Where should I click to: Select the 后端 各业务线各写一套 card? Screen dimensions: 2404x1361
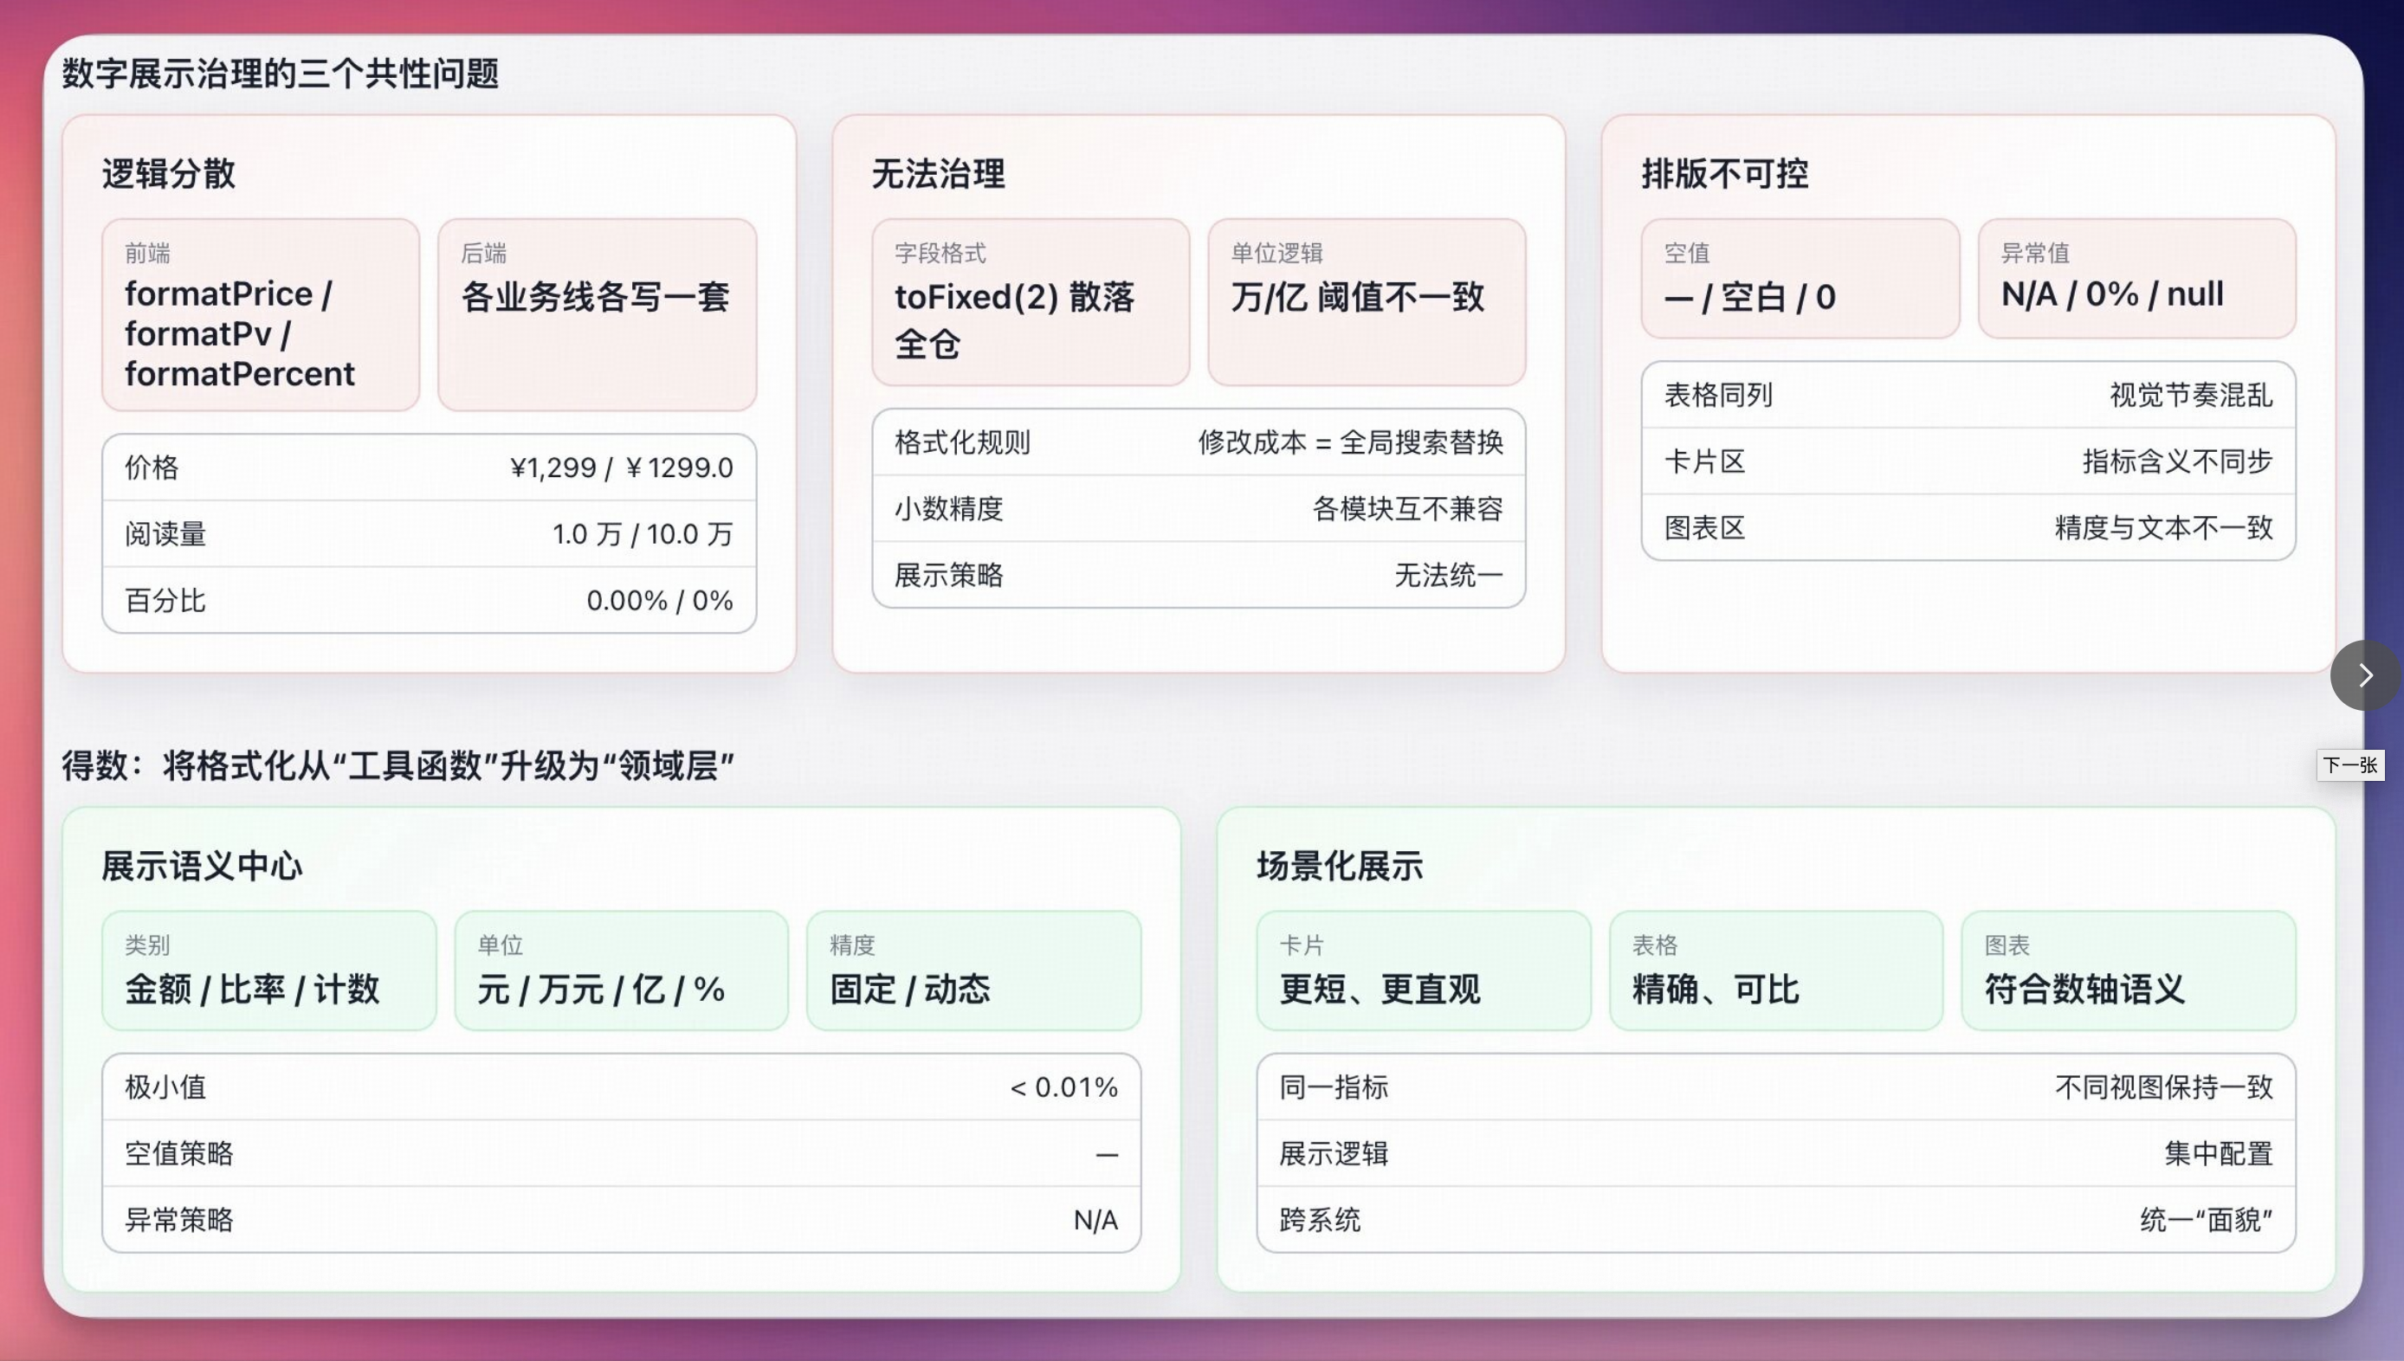596,312
